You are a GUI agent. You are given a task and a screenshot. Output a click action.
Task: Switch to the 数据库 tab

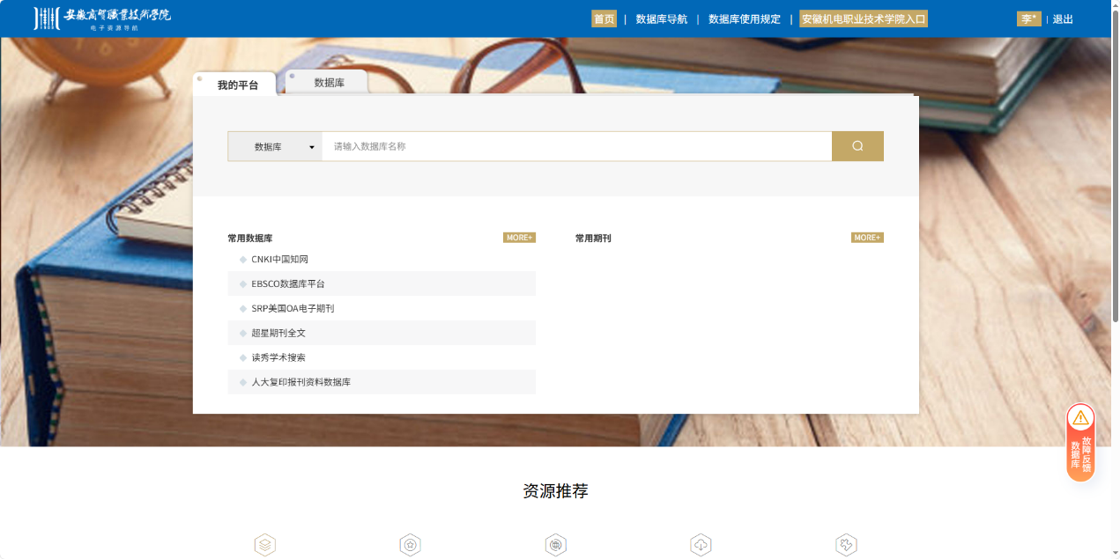pyautogui.click(x=329, y=83)
